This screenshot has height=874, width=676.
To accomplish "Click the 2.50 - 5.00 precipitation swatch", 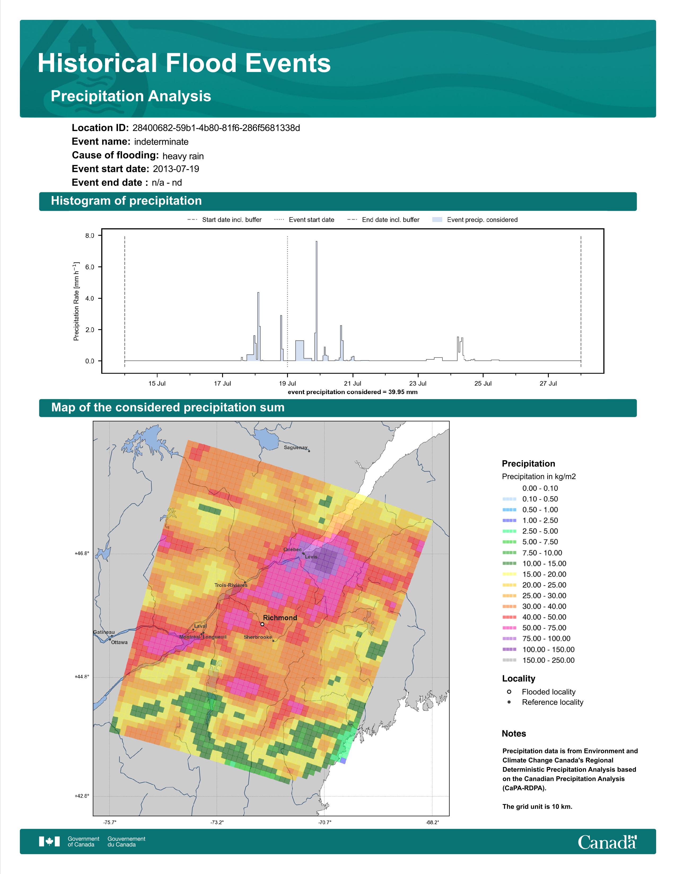I will click(510, 531).
